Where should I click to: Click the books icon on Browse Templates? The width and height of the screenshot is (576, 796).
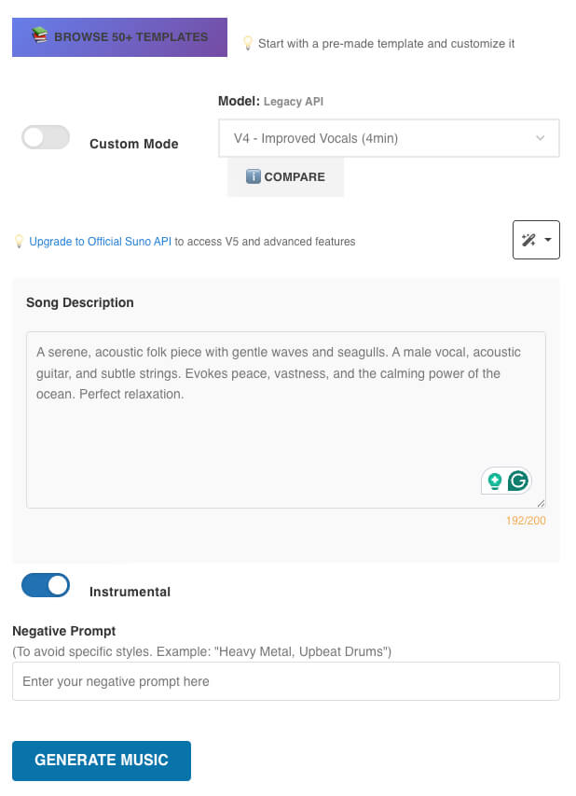(39, 35)
